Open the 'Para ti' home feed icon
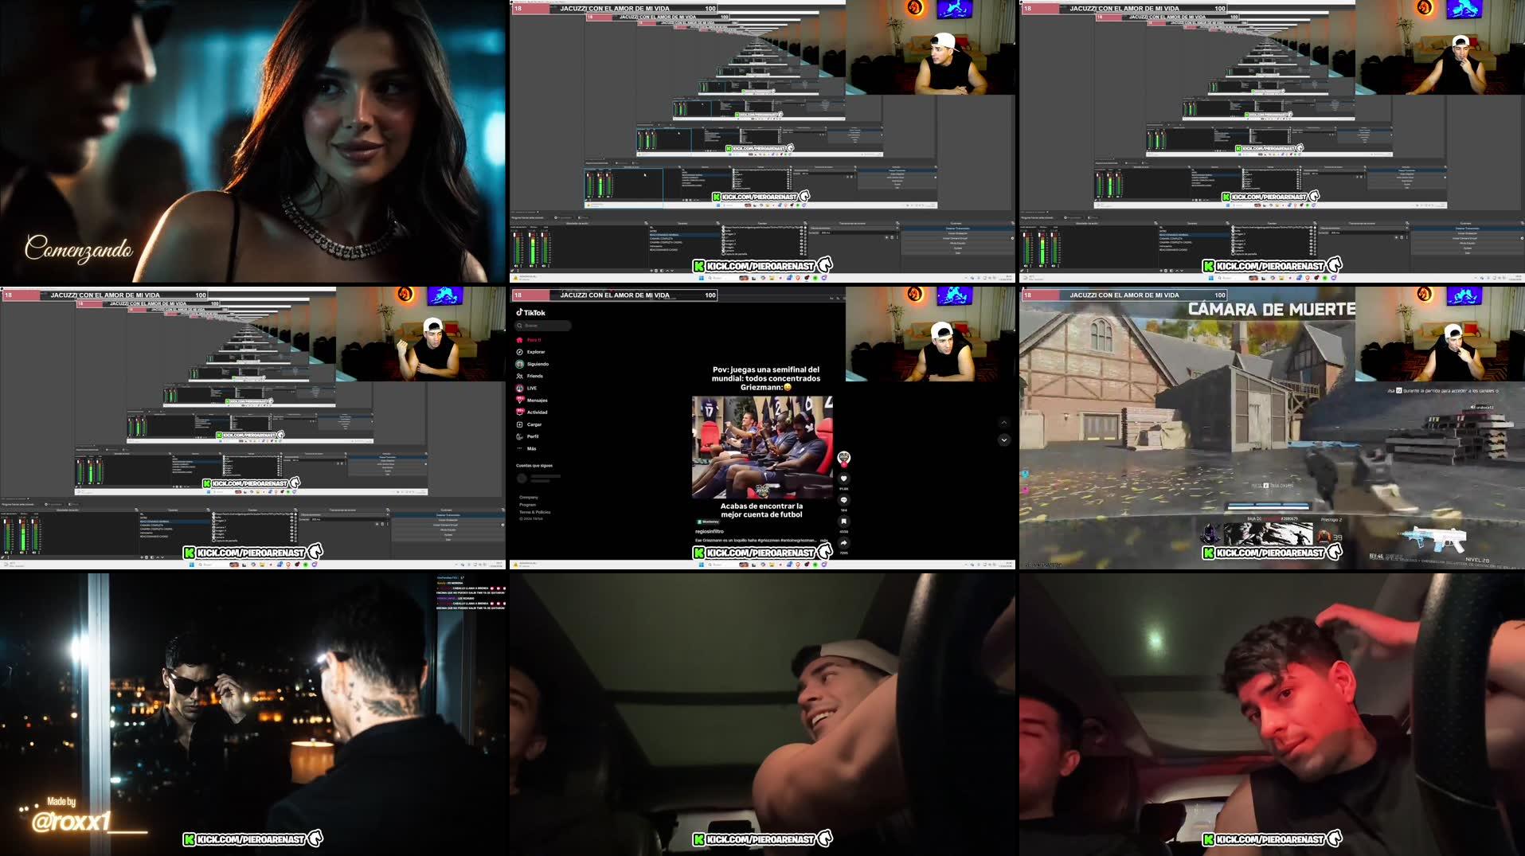The height and width of the screenshot is (856, 1525). coord(519,340)
